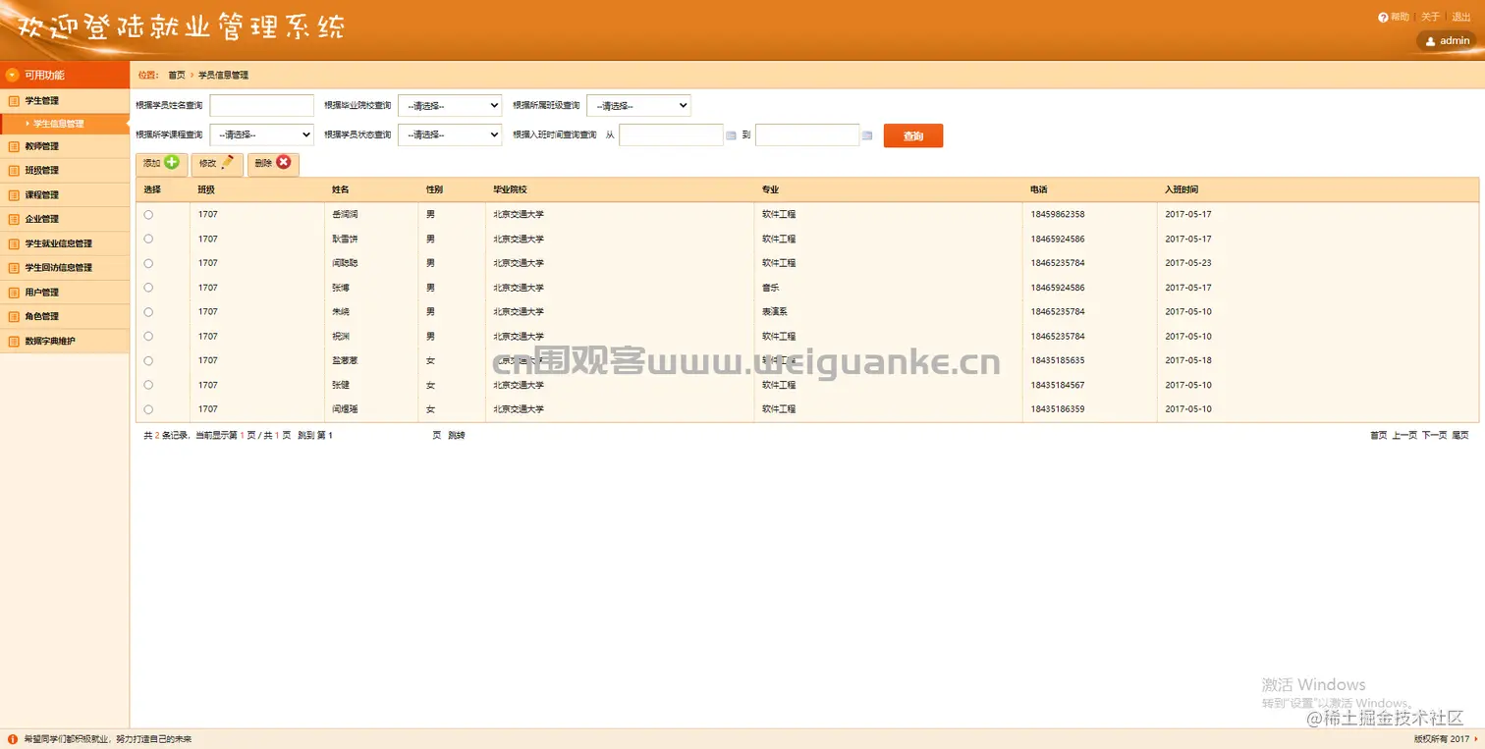Click the status bar warning icon
Viewport: 1485px width, 749px height.
tap(13, 739)
